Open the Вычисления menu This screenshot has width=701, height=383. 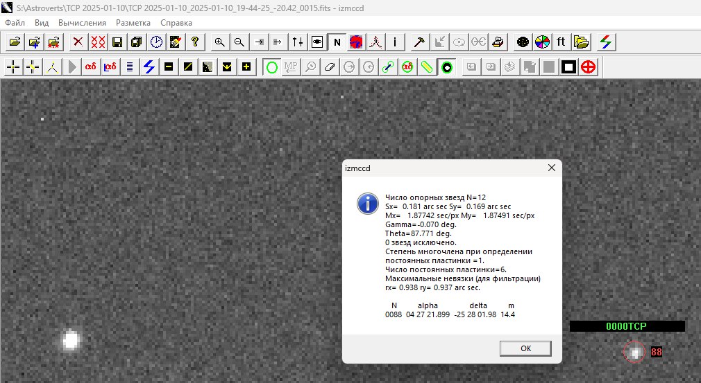point(82,23)
